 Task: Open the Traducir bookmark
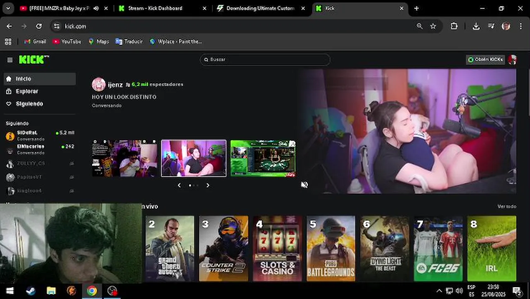129,42
